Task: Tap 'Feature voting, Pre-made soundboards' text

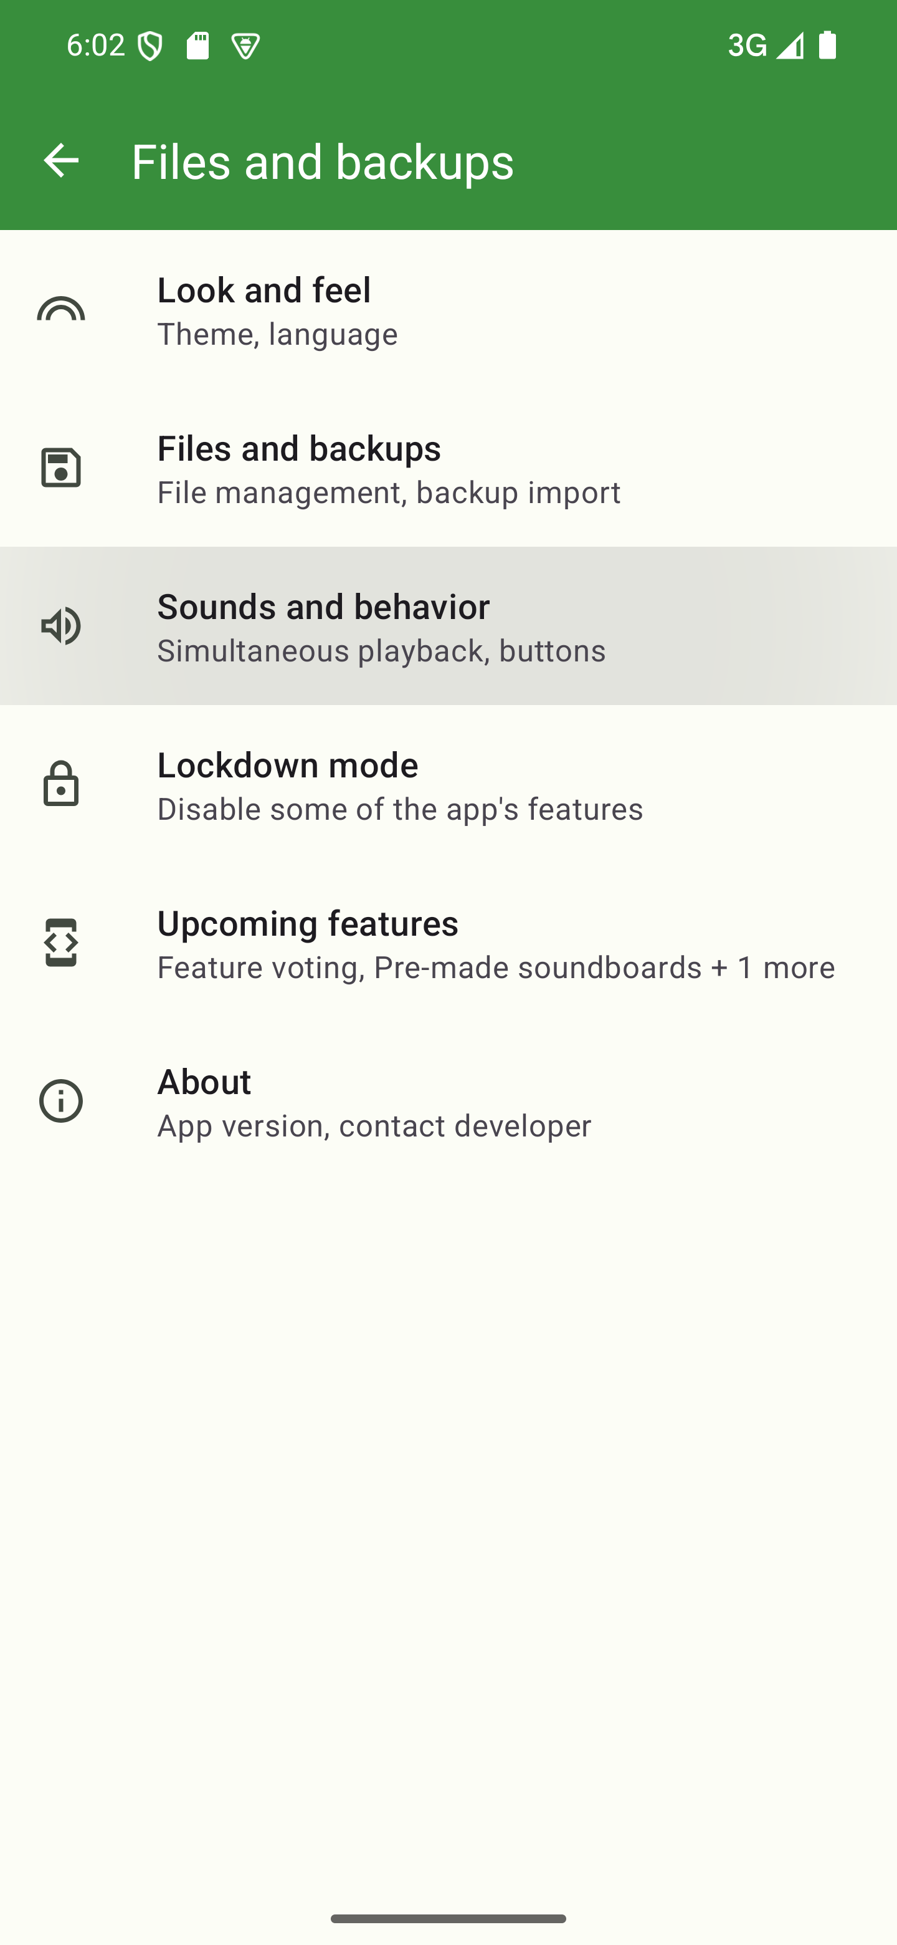Action: point(495,968)
